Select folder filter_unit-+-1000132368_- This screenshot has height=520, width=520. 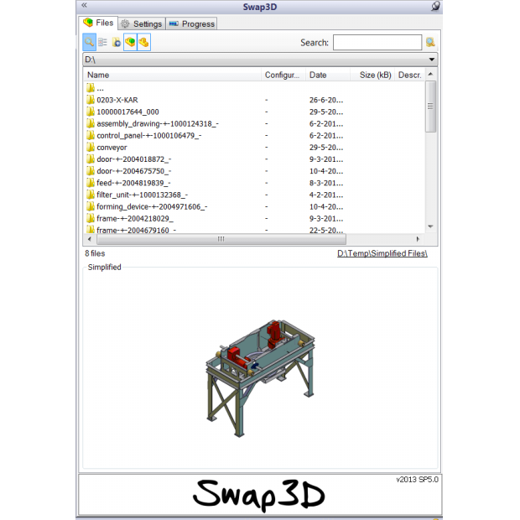pyautogui.click(x=143, y=195)
